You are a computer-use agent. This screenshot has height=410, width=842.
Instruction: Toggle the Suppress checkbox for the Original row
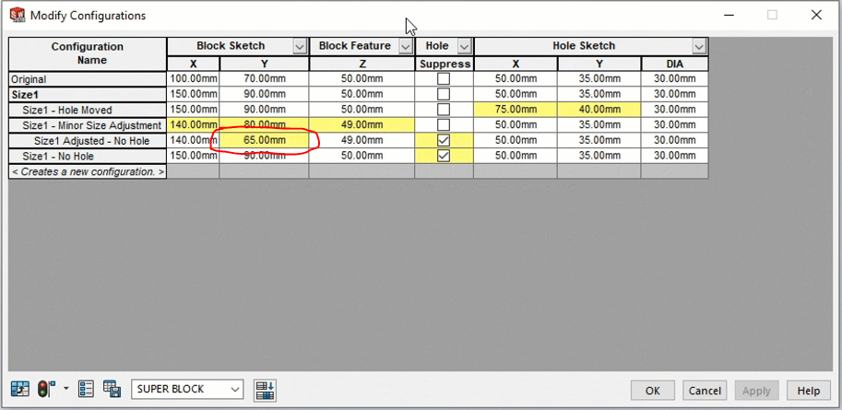444,79
